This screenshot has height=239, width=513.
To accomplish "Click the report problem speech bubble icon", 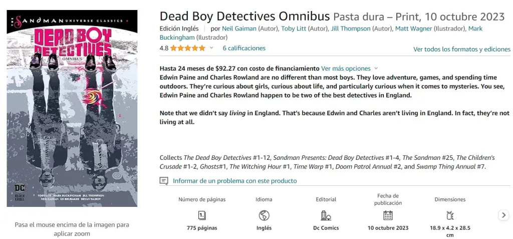I will coord(164,181).
